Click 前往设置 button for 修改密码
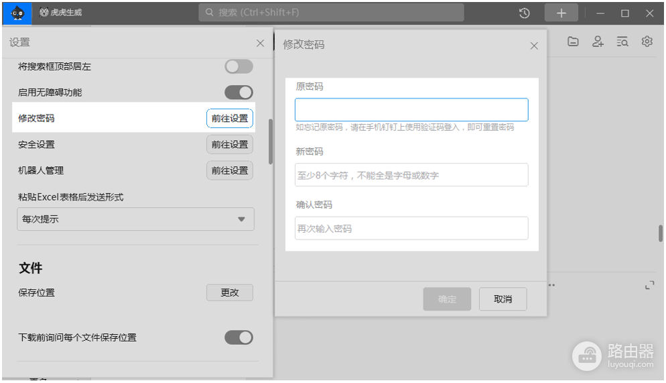The width and height of the screenshot is (666, 383). click(230, 118)
